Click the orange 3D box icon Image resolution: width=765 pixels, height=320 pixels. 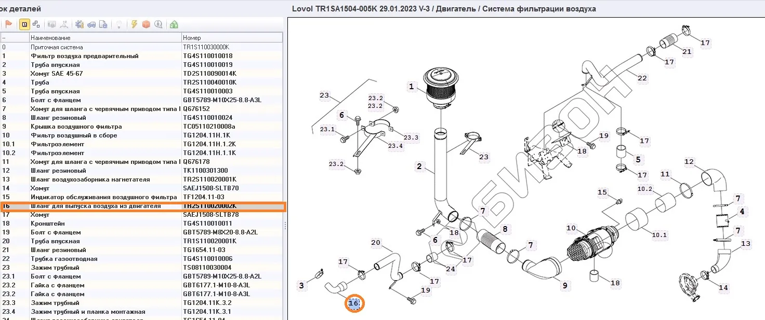tap(146, 24)
